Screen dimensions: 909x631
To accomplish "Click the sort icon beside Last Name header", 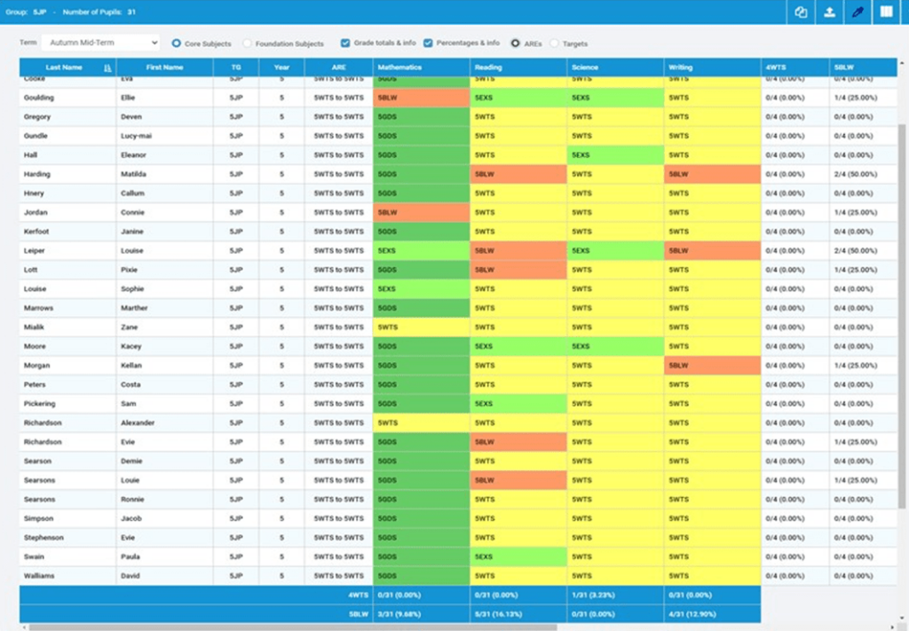I will pyautogui.click(x=106, y=67).
